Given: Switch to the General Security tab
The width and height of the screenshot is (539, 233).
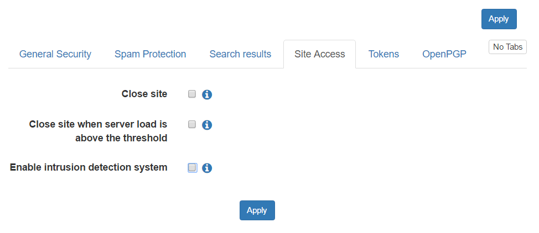Looking at the screenshot, I should pos(55,54).
